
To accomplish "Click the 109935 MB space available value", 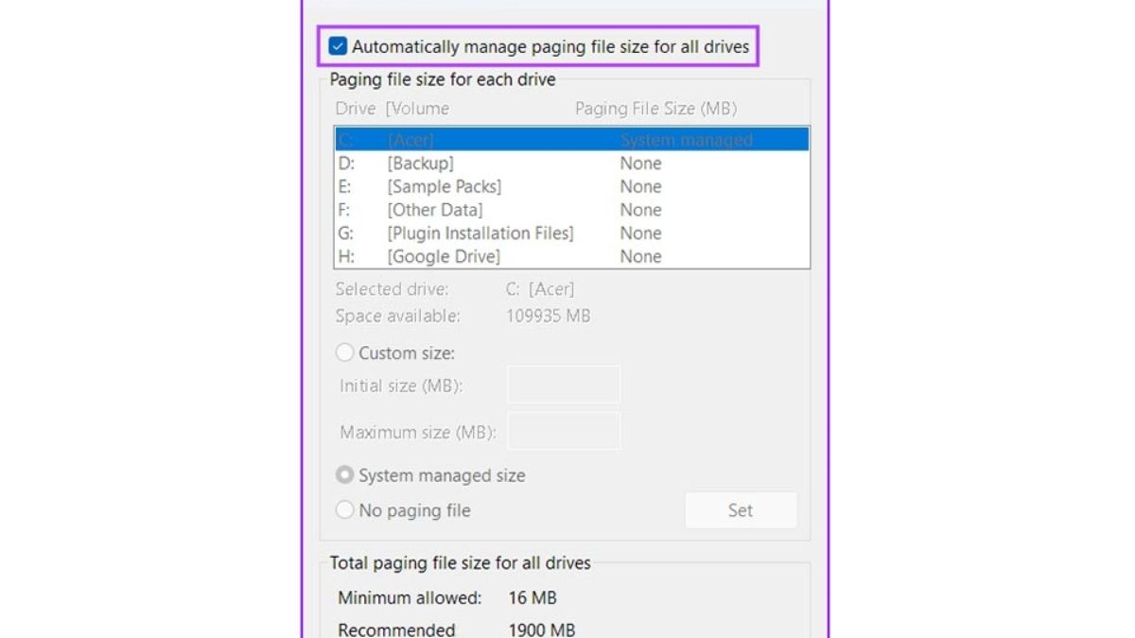I will click(549, 316).
